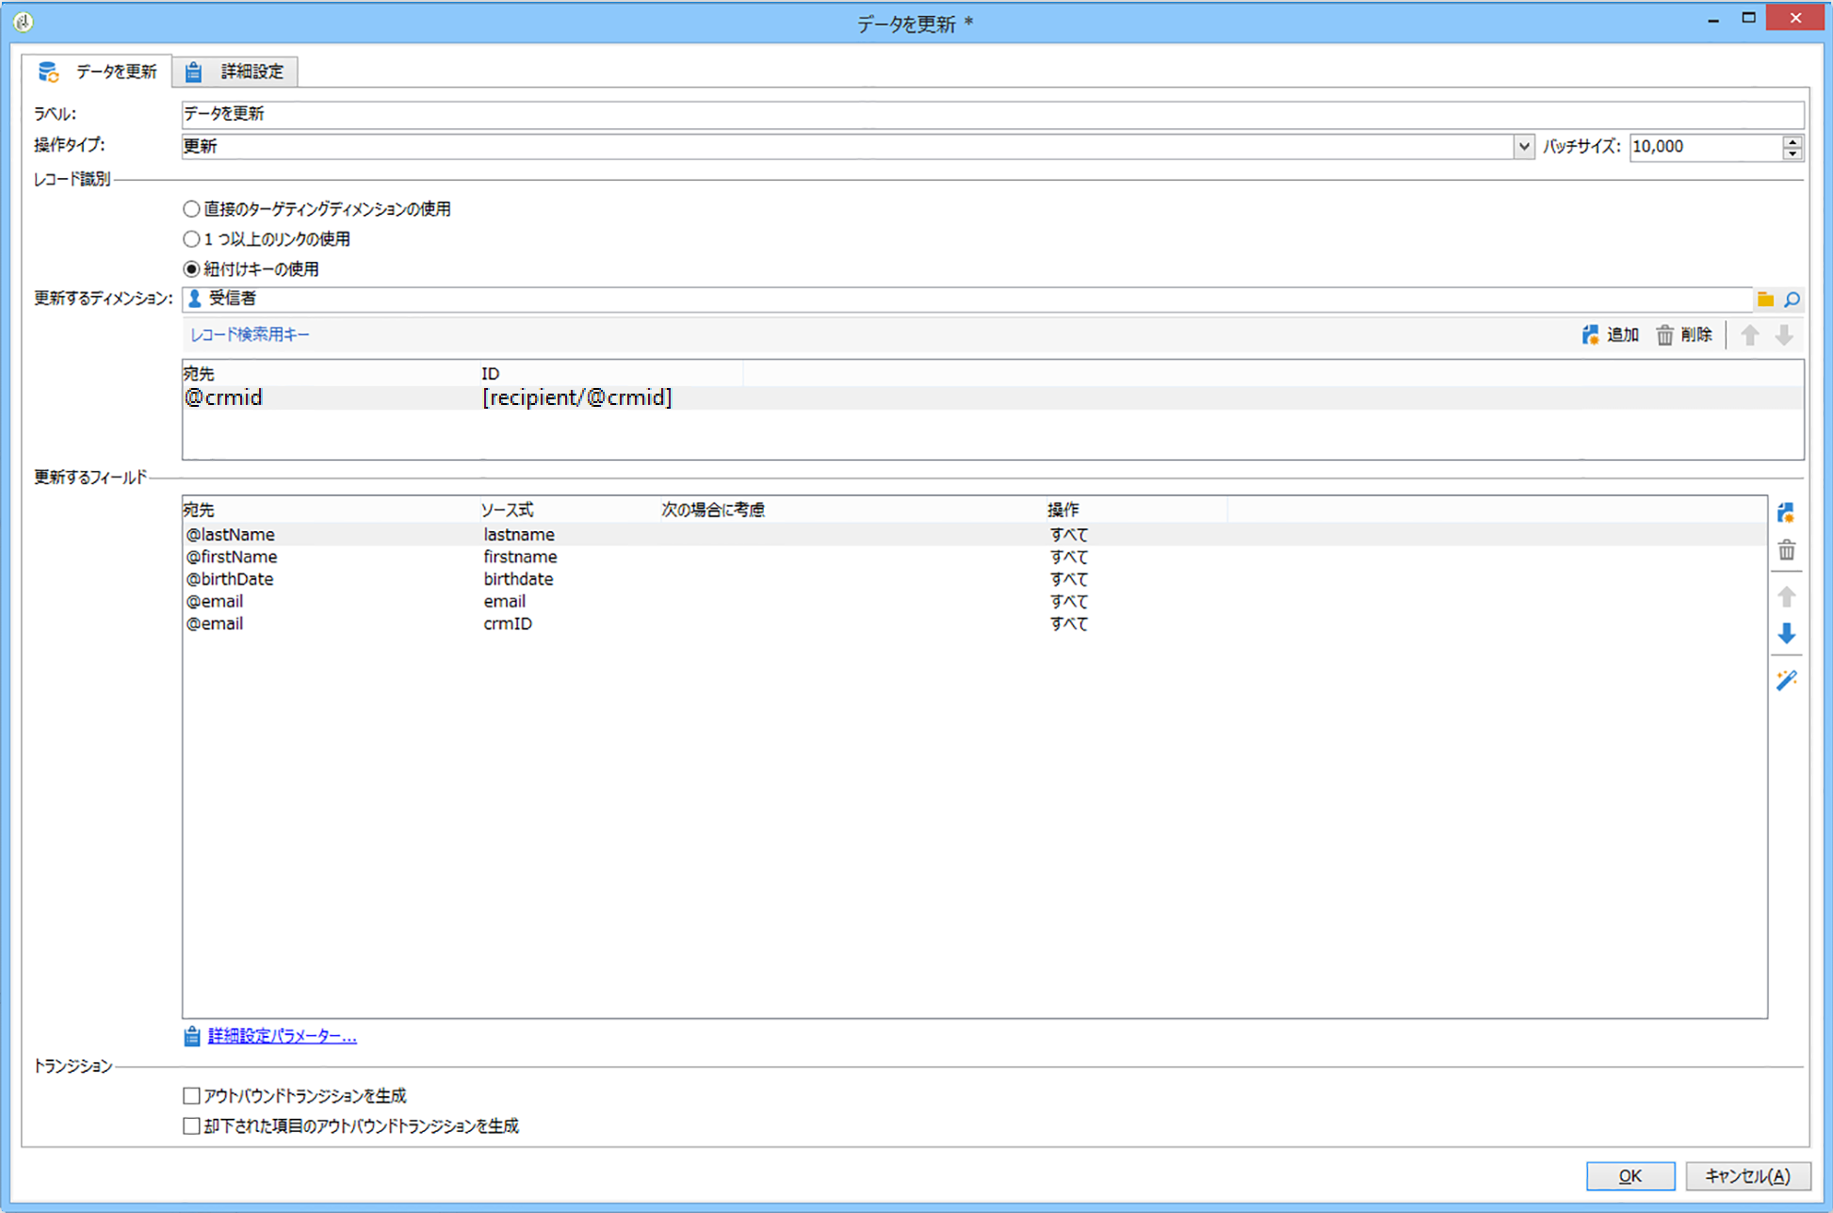Increase the batch size with the up stepper
1833x1213 pixels.
point(1792,141)
